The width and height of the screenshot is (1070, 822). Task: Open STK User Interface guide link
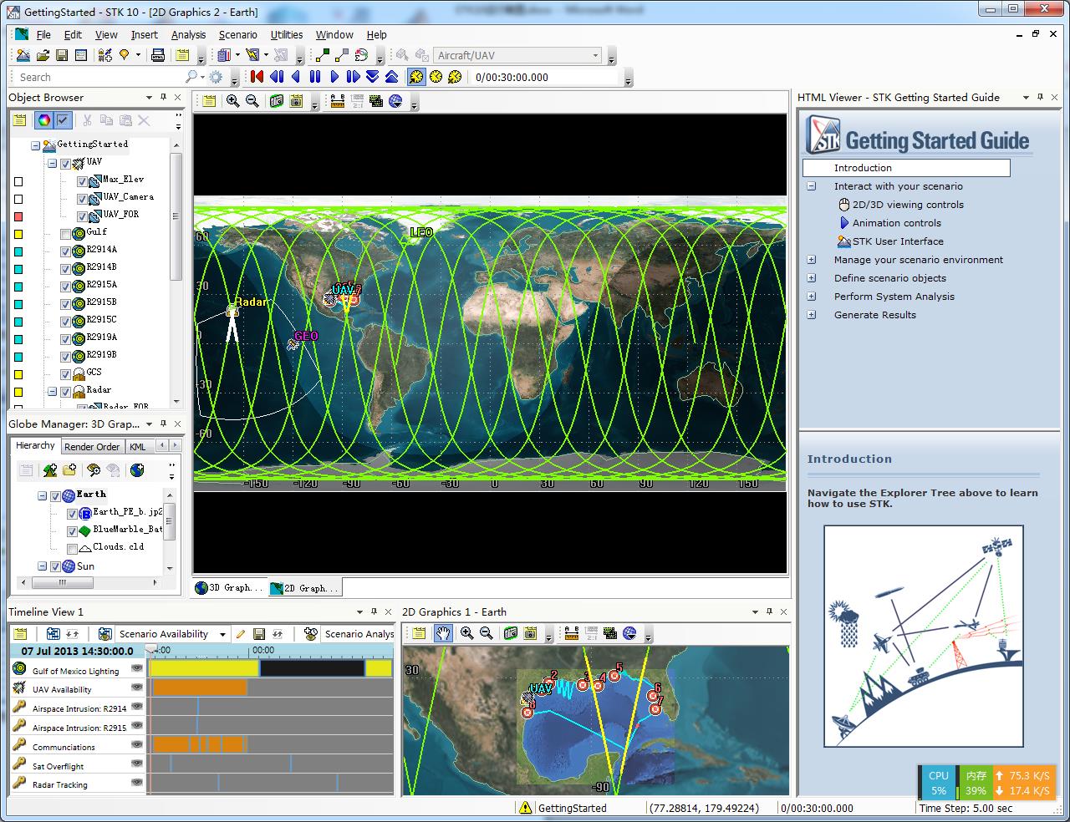click(898, 241)
